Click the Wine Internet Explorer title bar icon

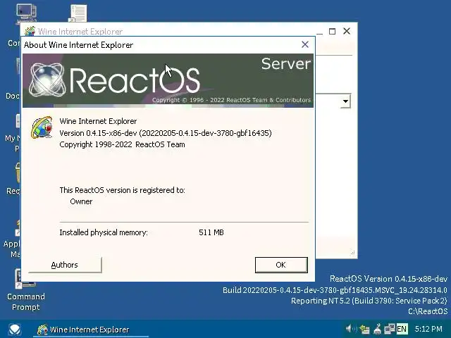(30, 31)
